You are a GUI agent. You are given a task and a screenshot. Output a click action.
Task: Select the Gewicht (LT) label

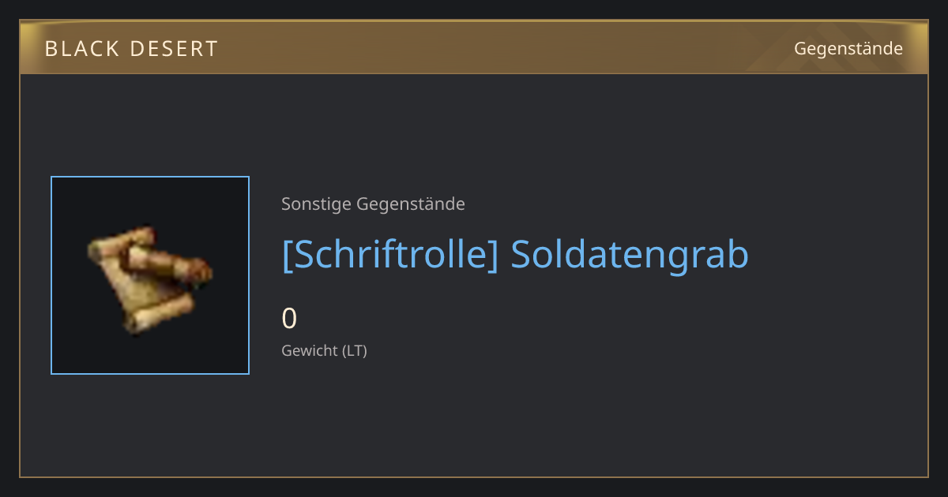click(x=324, y=350)
